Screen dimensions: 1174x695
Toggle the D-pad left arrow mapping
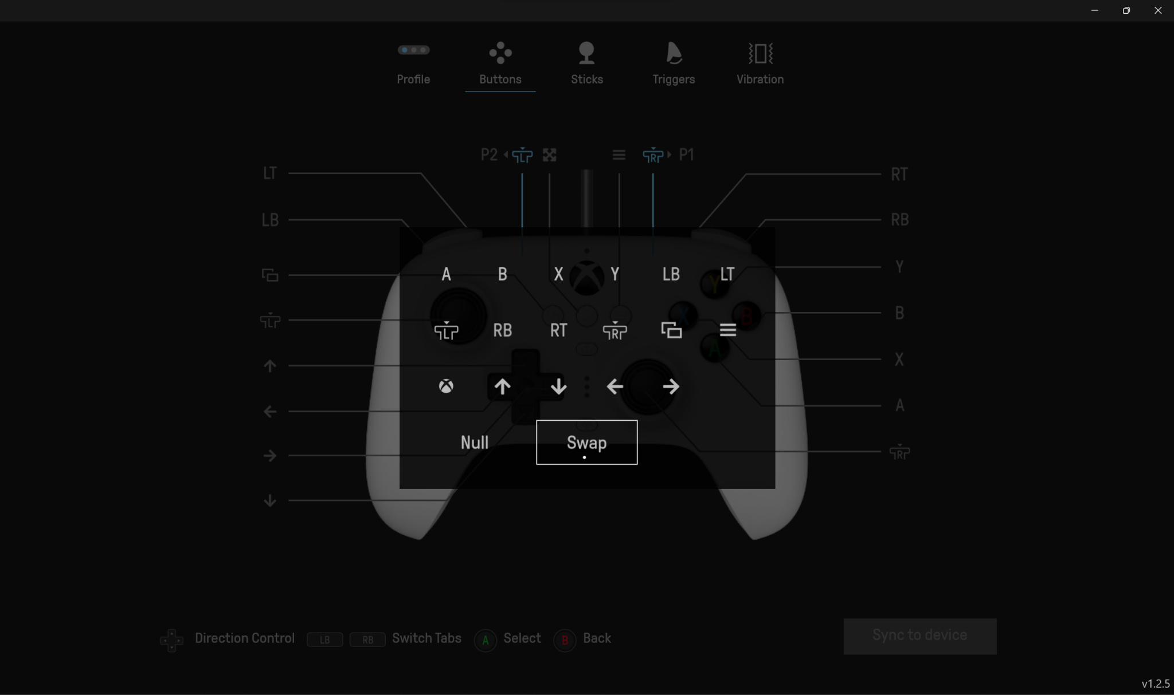(615, 386)
